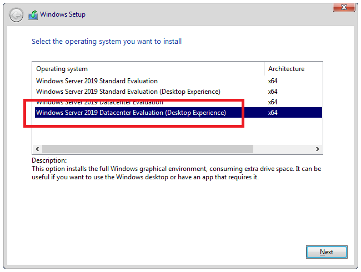The width and height of the screenshot is (361, 272).
Task: Click the back arrow button
Action: tap(17, 14)
